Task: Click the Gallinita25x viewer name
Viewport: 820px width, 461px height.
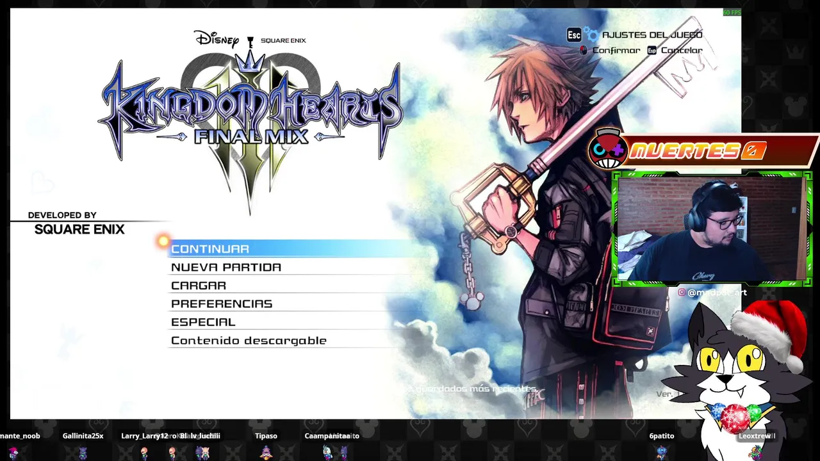Action: coord(83,435)
